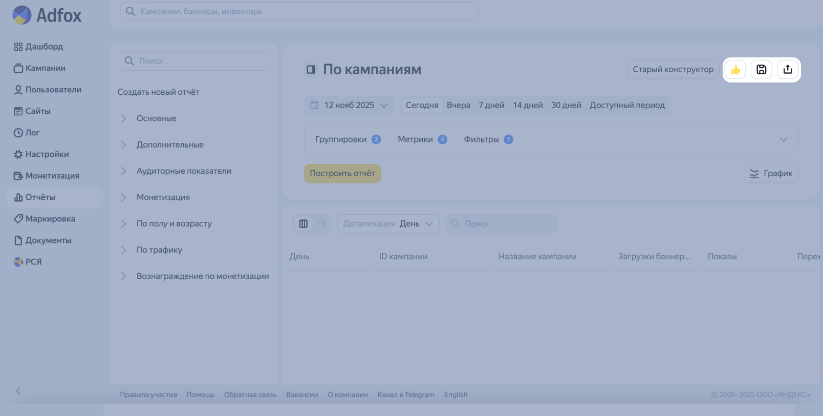
Task: Open Правила участия footer link
Action: point(148,394)
